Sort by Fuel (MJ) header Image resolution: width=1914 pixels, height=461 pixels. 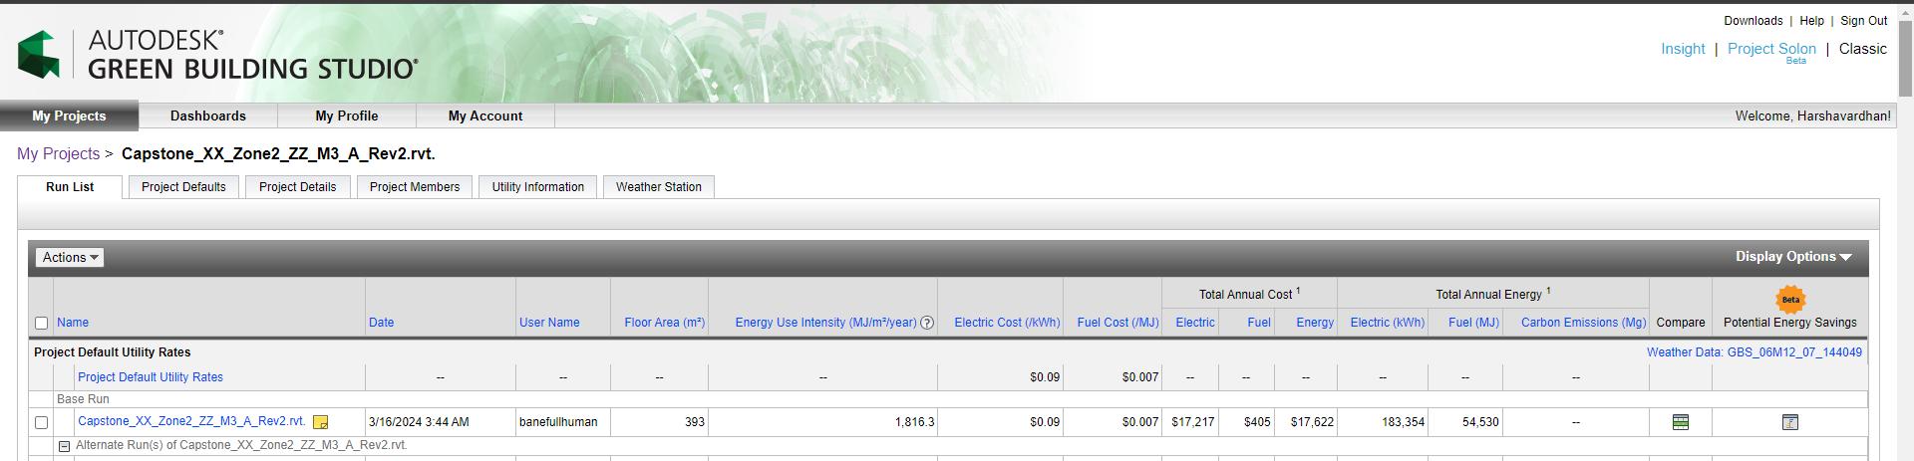pos(1473,323)
